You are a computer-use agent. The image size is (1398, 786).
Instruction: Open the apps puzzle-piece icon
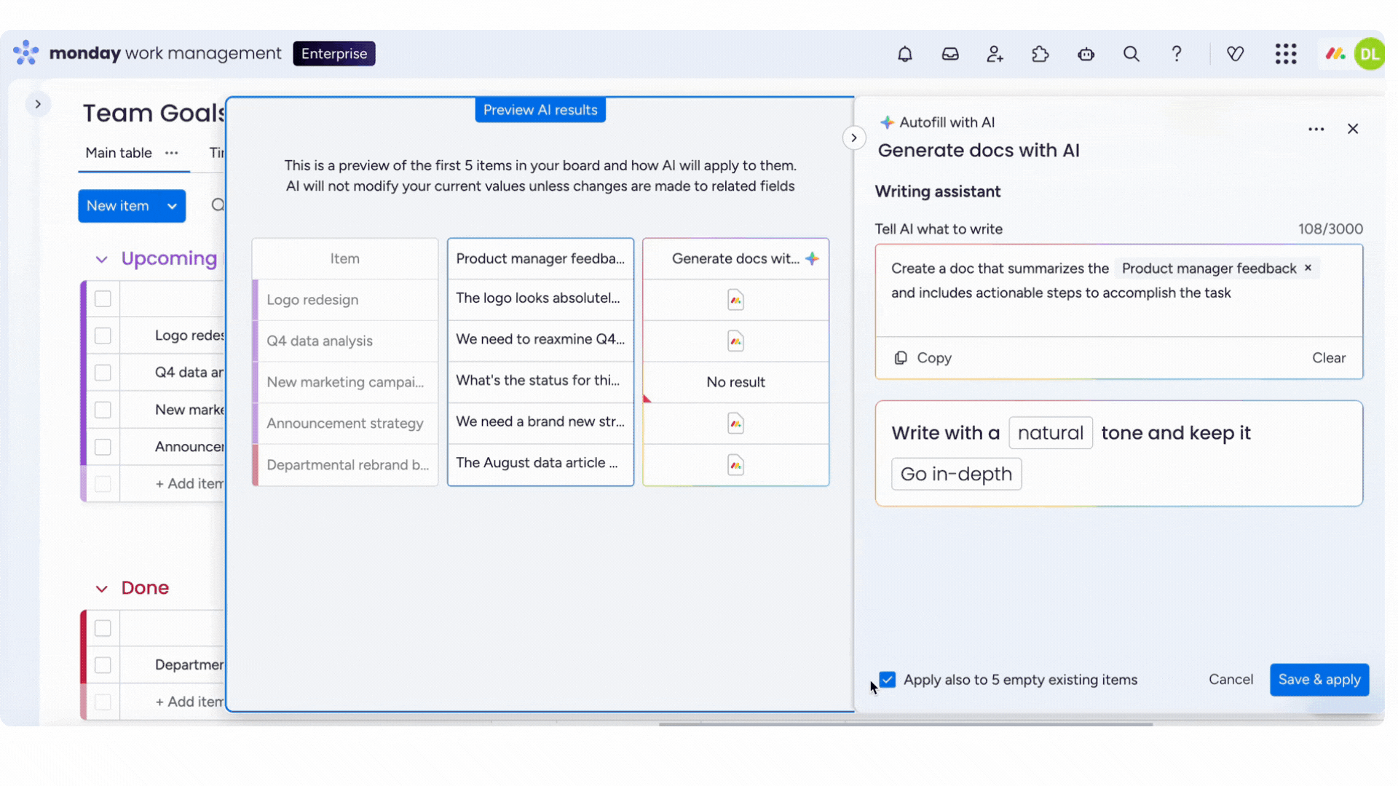click(x=1040, y=54)
